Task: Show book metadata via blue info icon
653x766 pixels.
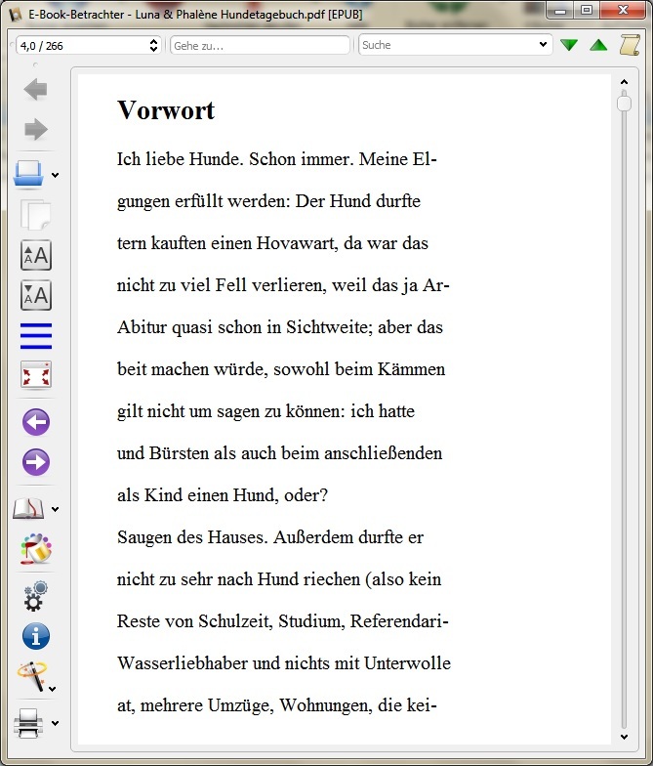Action: pyautogui.click(x=36, y=637)
